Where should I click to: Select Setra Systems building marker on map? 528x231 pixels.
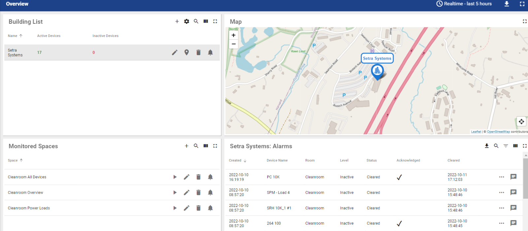[x=377, y=72]
